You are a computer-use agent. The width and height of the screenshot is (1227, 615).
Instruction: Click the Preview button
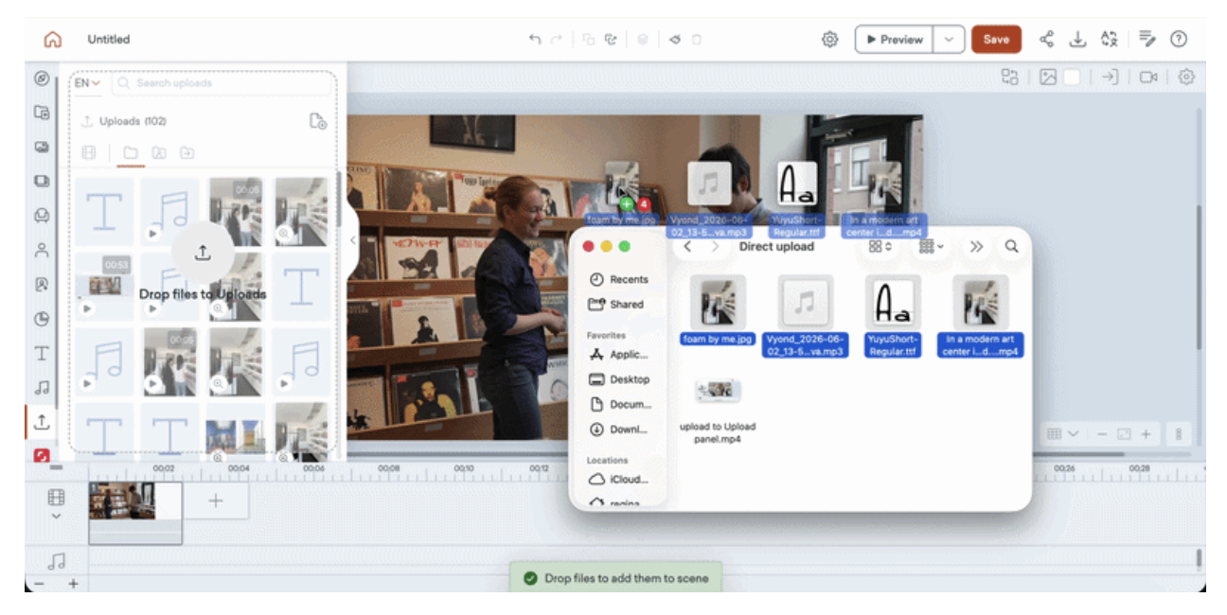pyautogui.click(x=895, y=40)
